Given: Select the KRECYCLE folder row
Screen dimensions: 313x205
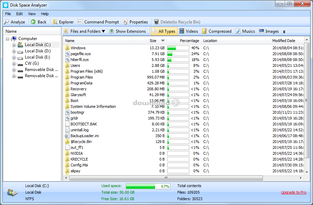Looking at the screenshot, I should click(184, 159).
